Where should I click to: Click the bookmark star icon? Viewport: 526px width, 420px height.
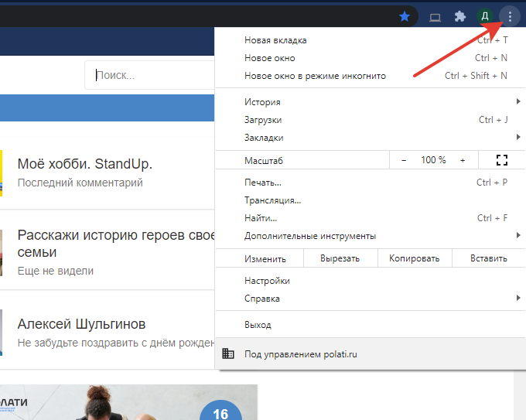coord(405,15)
